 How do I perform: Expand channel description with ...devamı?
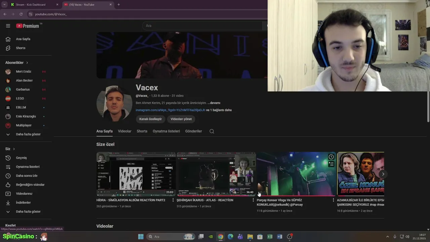pos(214,103)
